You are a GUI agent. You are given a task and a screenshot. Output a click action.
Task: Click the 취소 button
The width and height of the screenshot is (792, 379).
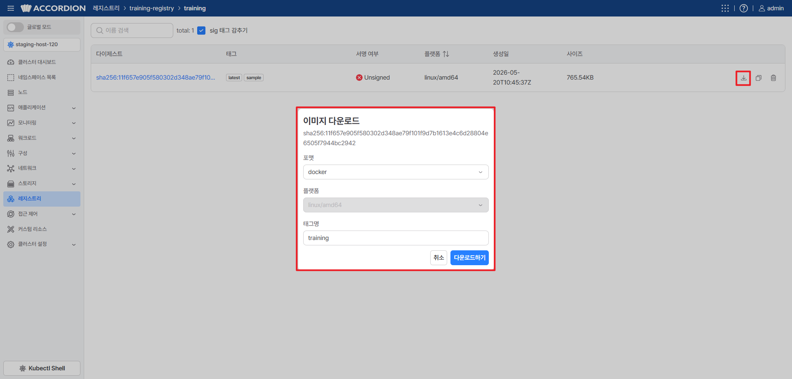coord(438,258)
